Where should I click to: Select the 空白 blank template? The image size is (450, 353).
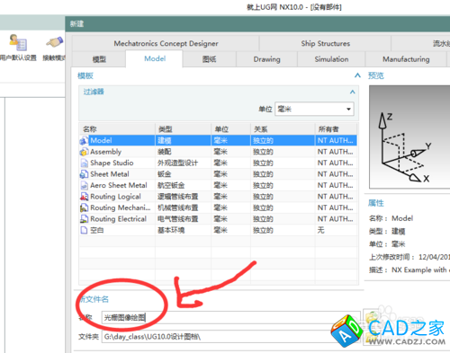(x=219, y=230)
